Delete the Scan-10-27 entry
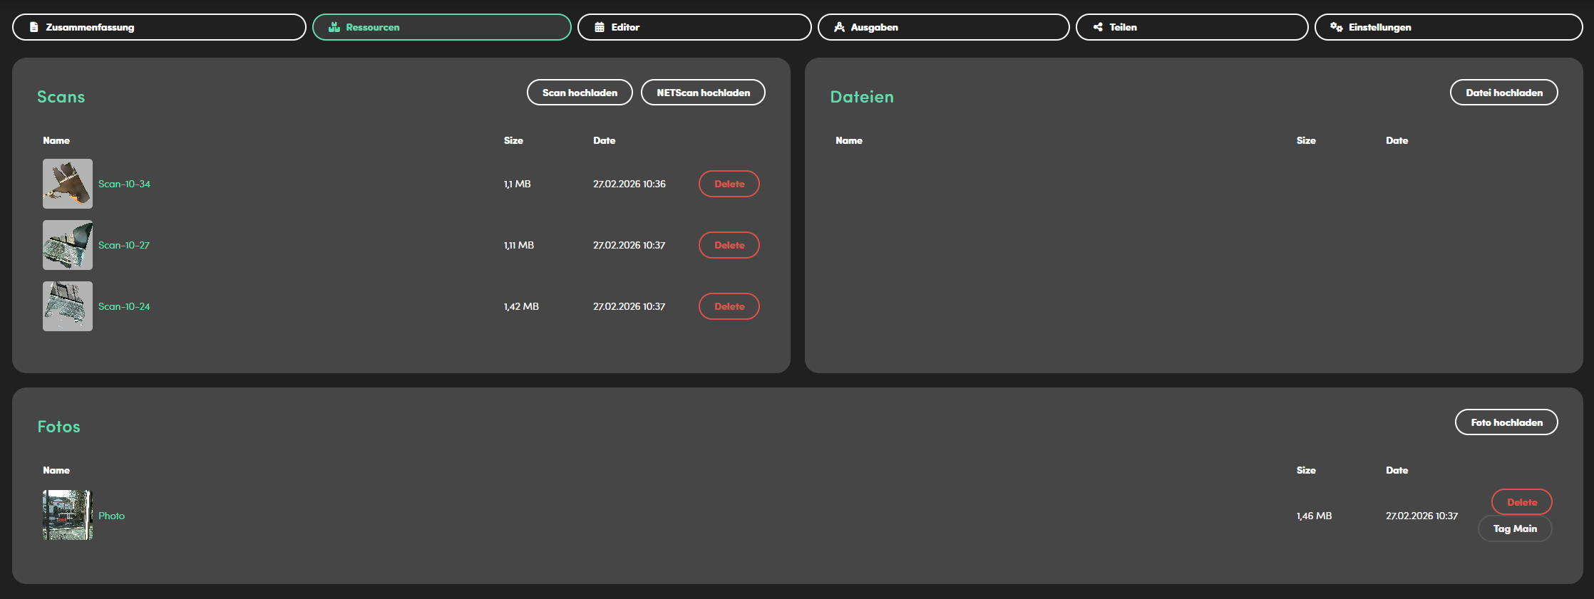Viewport: 1594px width, 599px height. (729, 245)
